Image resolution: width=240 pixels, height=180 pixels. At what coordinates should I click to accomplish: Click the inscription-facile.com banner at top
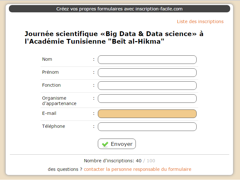coord(119,9)
